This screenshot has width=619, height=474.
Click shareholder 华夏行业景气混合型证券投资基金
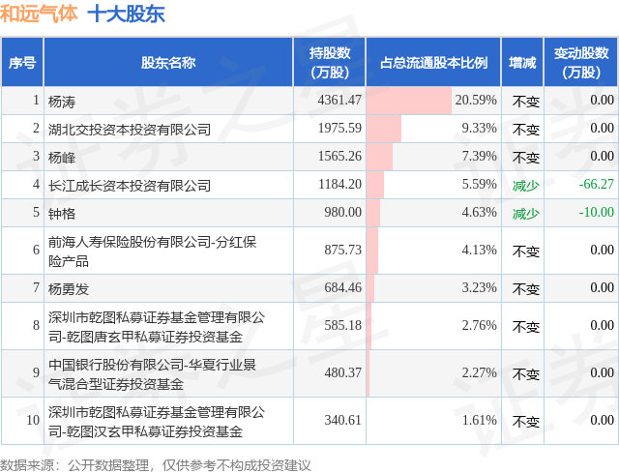tap(152, 374)
